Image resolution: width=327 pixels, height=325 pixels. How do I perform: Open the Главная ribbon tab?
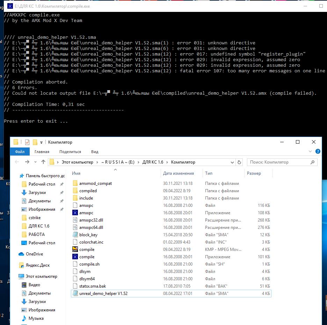tap(42, 152)
